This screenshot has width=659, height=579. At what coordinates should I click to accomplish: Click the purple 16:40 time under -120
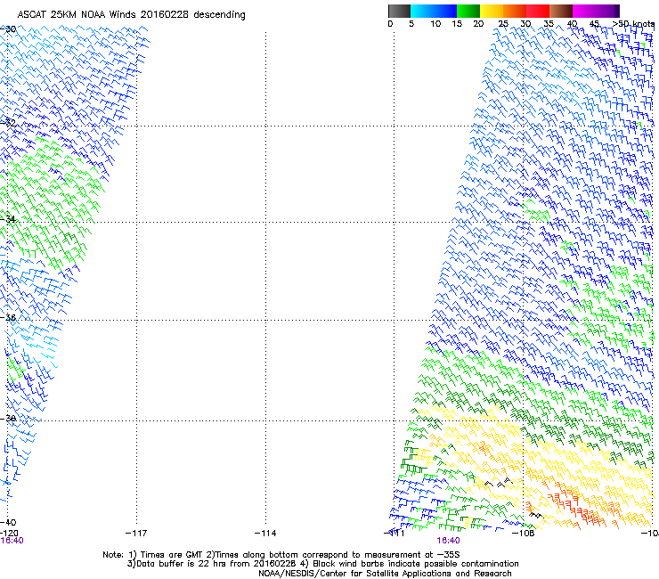click(x=12, y=541)
